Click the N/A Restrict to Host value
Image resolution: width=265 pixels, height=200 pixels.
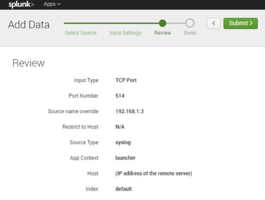(120, 127)
